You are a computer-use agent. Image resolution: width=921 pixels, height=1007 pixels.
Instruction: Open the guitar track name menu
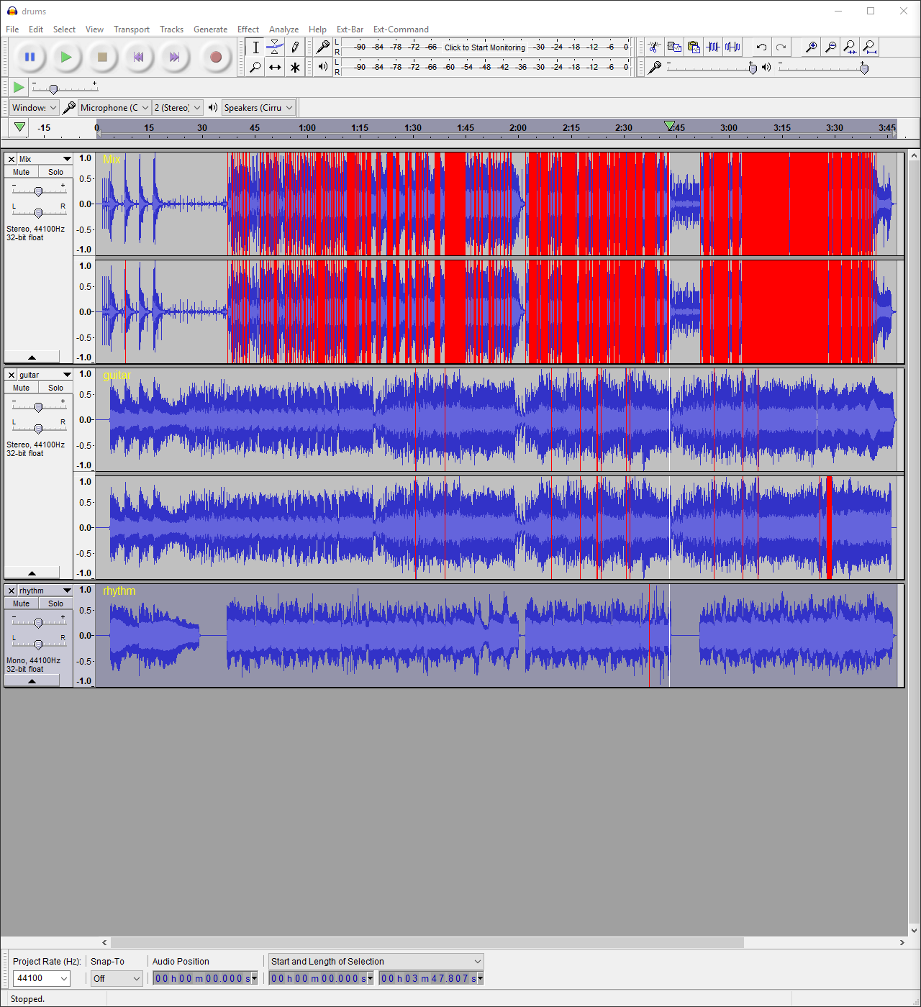point(45,375)
